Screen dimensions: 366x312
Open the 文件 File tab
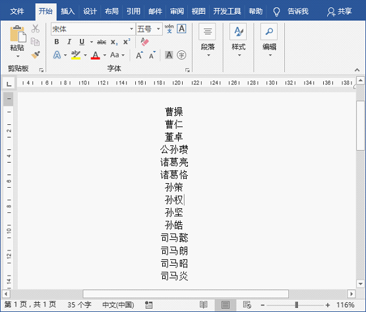coord(17,11)
